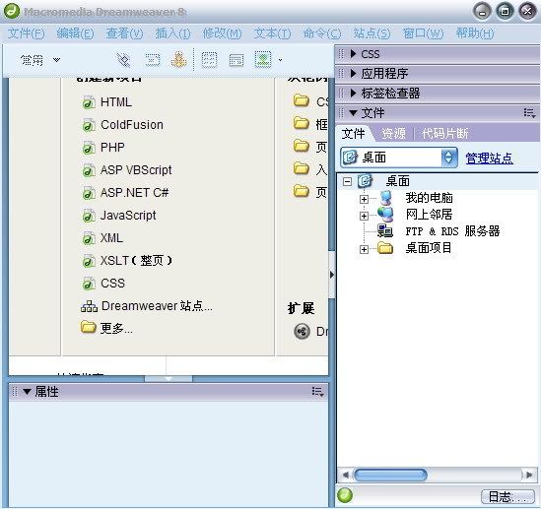
Task: Open the 桌面 site dropdown
Action: pos(448,158)
